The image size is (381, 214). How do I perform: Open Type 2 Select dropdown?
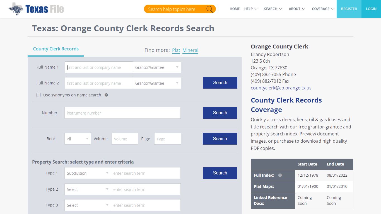click(88, 189)
